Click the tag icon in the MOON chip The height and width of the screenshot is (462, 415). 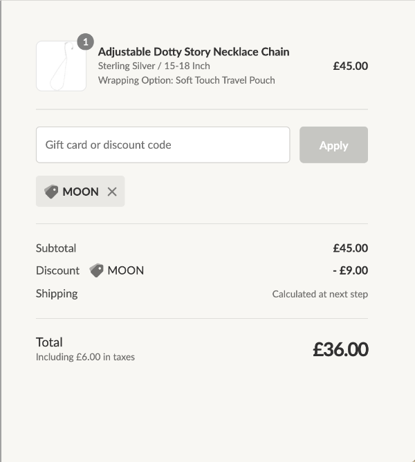51,192
